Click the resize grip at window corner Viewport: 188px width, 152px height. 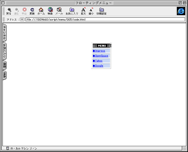point(184,148)
